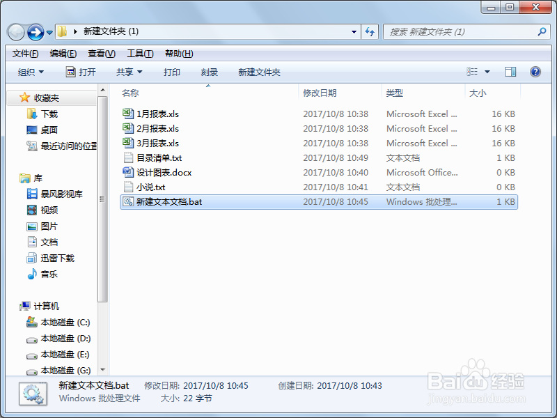Click navigation pane scroll down arrow

pos(102,370)
